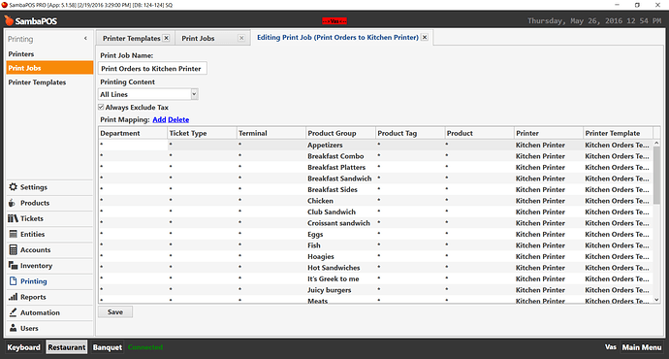Open Settings gear icon in sidebar
This screenshot has width=669, height=359.
(x=14, y=187)
